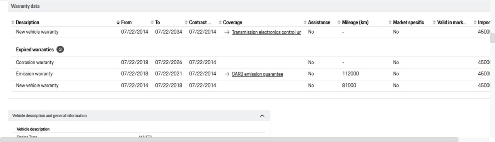Select the 07/22/2021 emission end date
Image resolution: width=495 pixels, height=142 pixels.
tap(169, 74)
